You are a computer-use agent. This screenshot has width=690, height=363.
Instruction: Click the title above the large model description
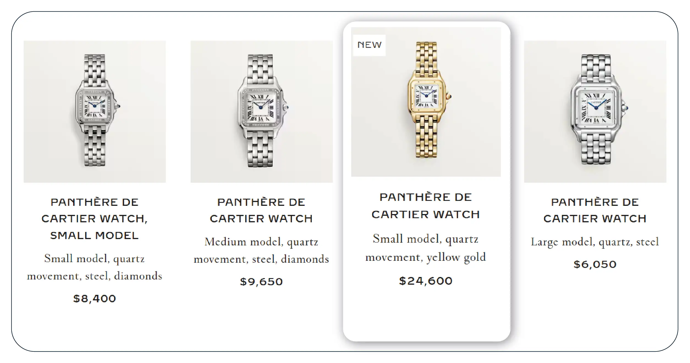595,210
